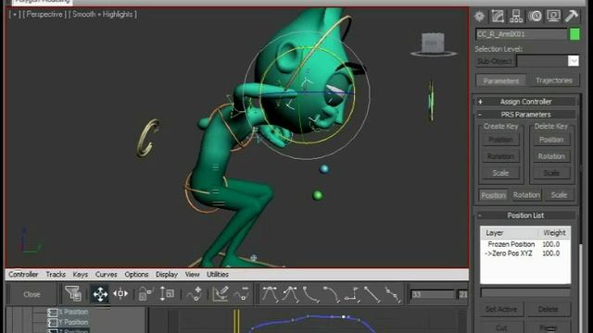Open the Motion panel icon
This screenshot has height=333, width=593.
pos(536,17)
